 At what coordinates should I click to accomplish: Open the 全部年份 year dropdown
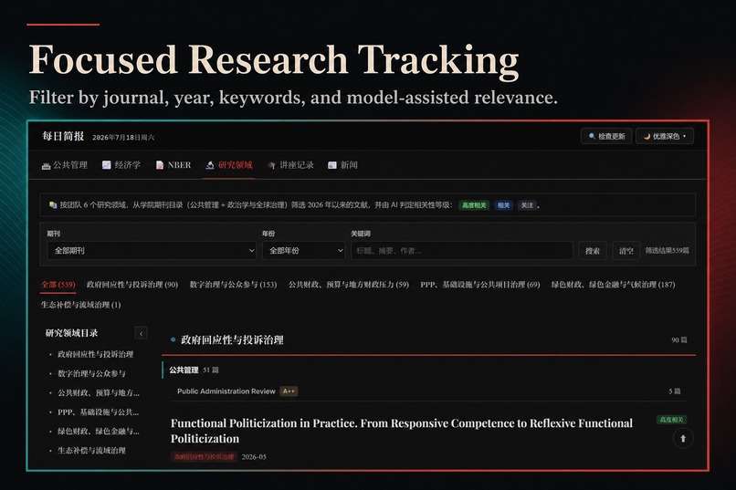click(304, 250)
